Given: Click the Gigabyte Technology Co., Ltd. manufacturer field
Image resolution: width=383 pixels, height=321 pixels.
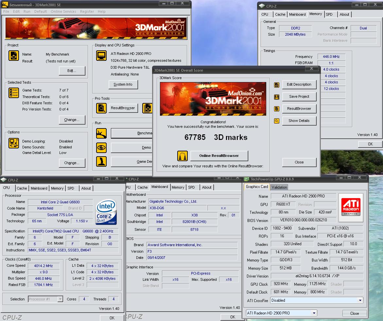Looking at the screenshot, I should [194, 201].
